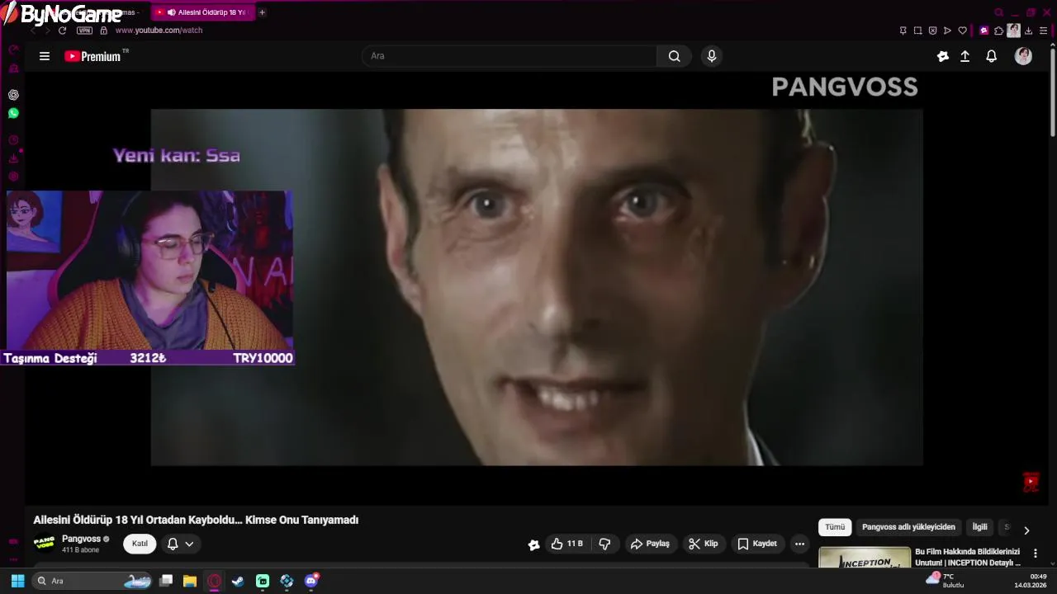
Task: Open options for the INCEPTION video row
Action: tap(1035, 554)
